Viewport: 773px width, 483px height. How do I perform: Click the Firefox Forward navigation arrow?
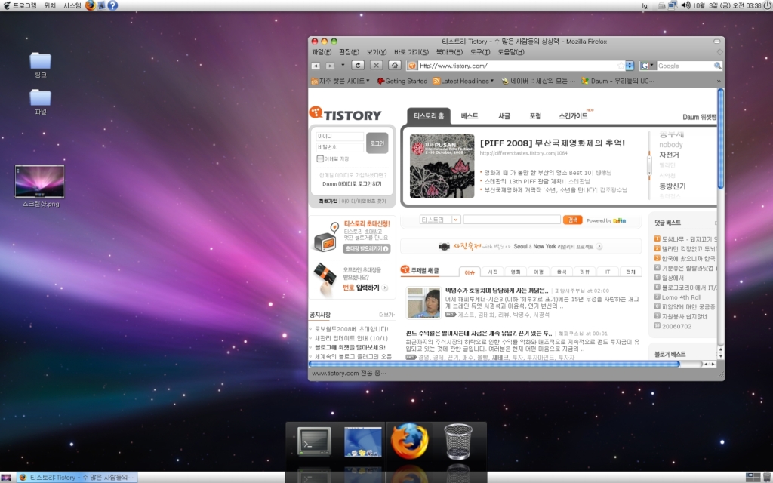coord(331,66)
